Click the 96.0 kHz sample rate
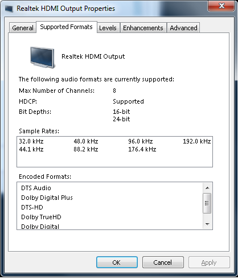This screenshot has height=279, width=238. point(141,141)
